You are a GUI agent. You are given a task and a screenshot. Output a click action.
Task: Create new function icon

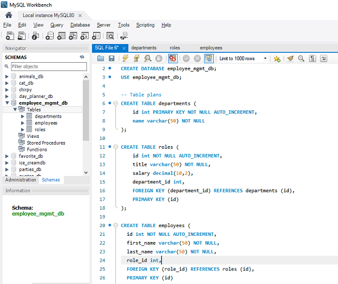96,36
